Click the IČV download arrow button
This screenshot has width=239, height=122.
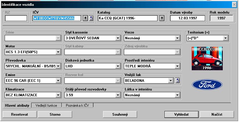(85, 18)
